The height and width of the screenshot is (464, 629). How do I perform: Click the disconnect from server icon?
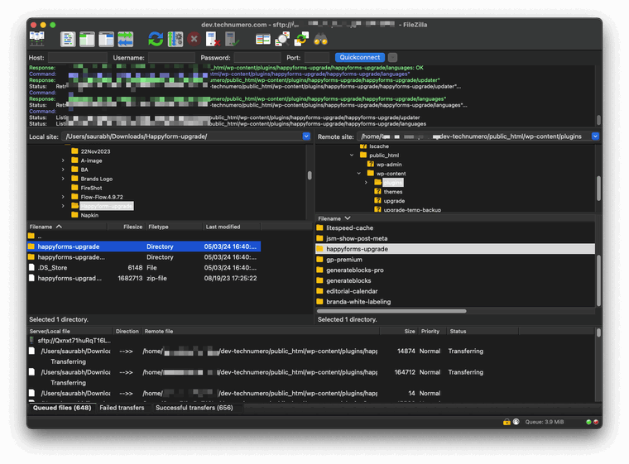pos(213,39)
